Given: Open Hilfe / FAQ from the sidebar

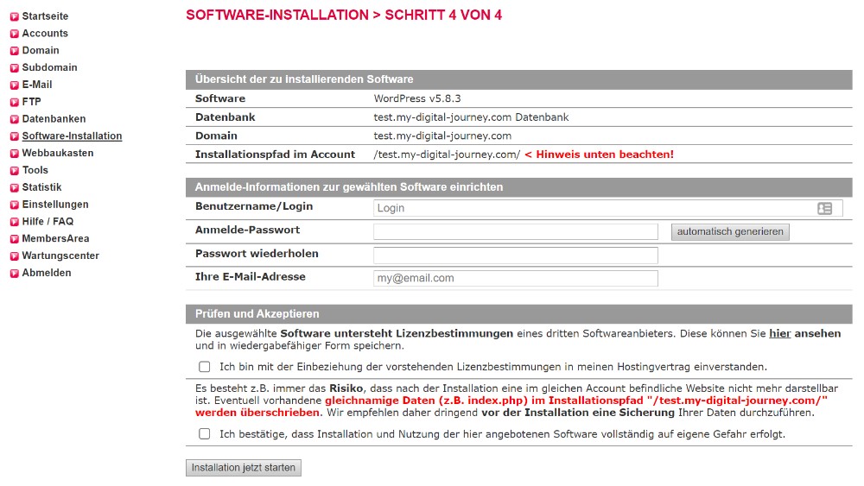Looking at the screenshot, I should (x=48, y=222).
